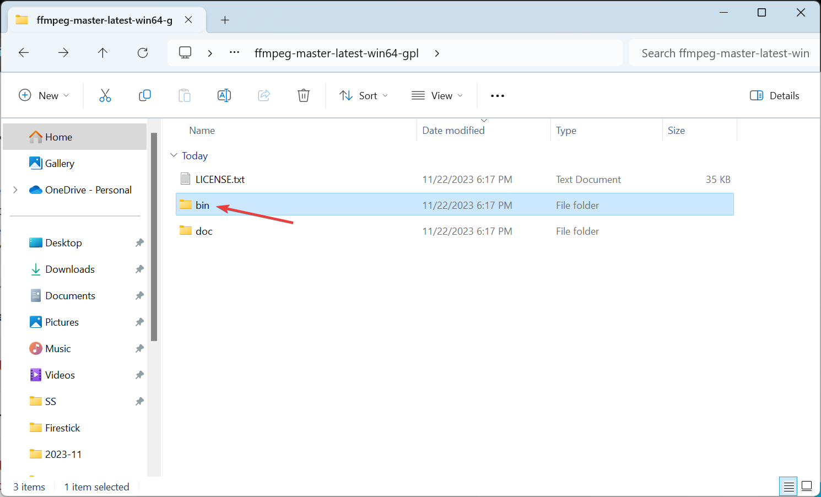Click the "3 items" status bar entry
The width and height of the screenshot is (821, 497).
click(29, 487)
